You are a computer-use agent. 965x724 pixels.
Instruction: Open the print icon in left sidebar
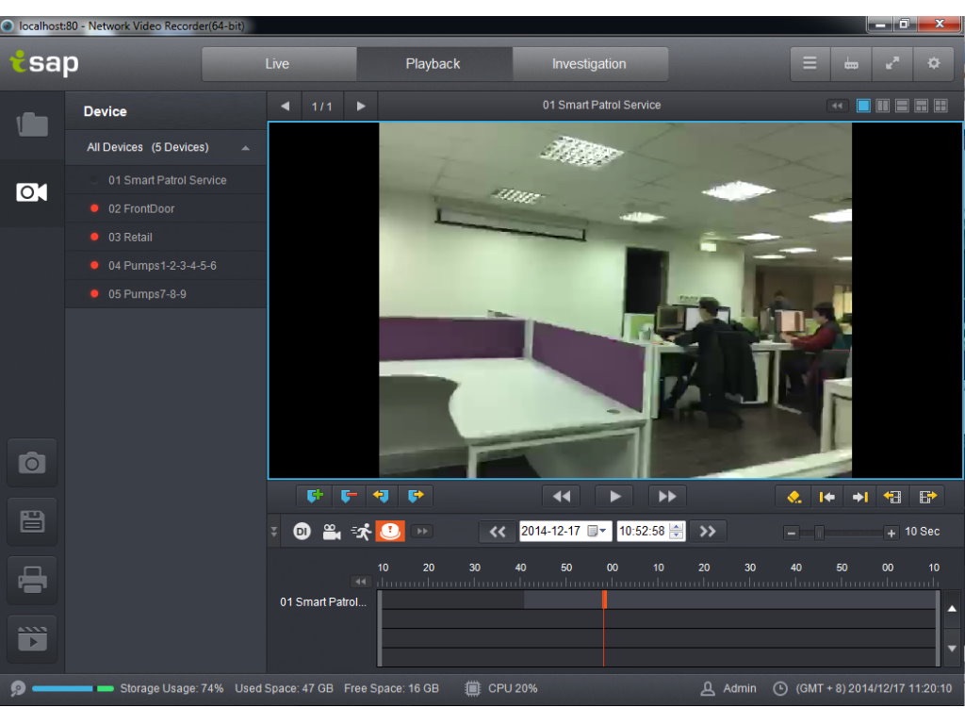[32, 581]
